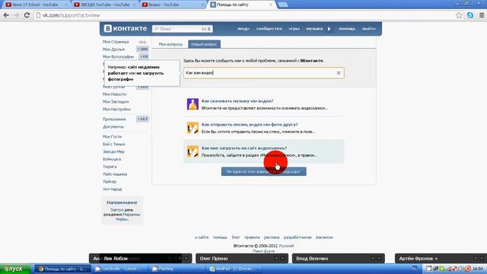
Task: Select the 'Новый вопрос' tab
Action: 204,44
